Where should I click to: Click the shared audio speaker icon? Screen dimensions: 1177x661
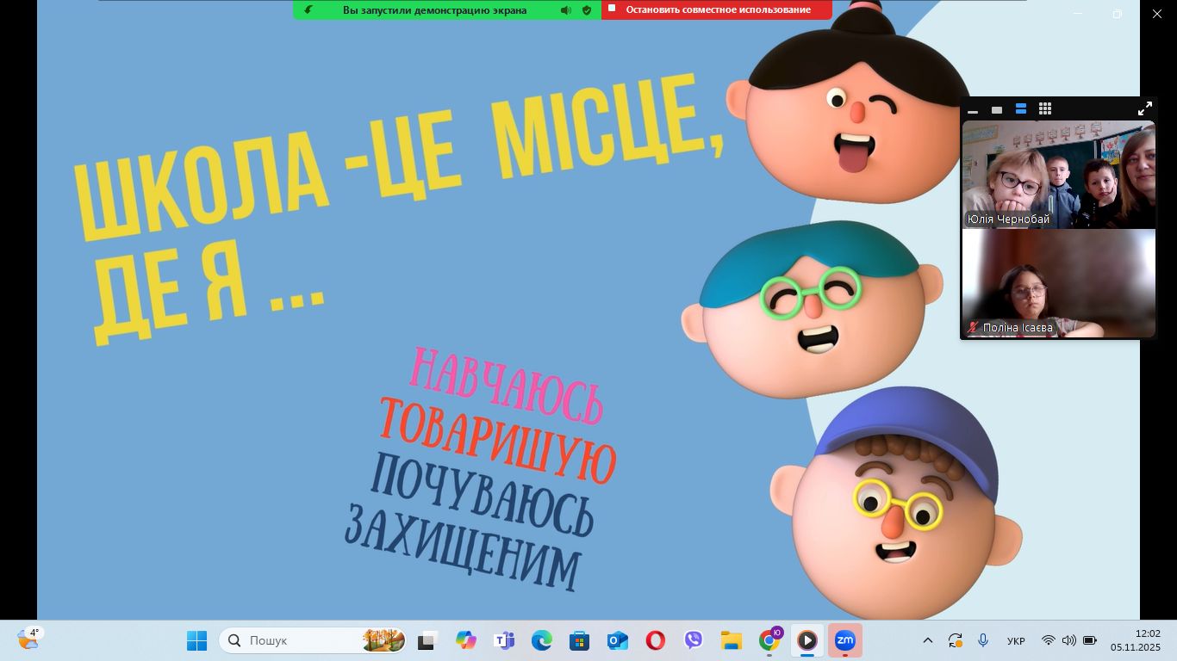point(565,10)
